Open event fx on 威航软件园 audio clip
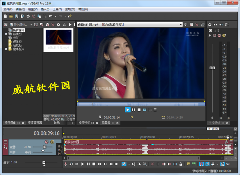 226,142
